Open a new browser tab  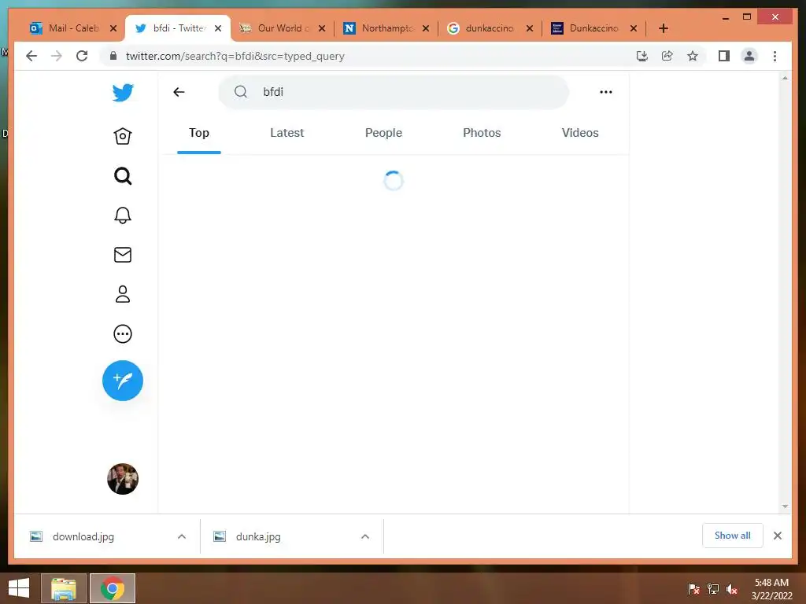[x=664, y=28]
